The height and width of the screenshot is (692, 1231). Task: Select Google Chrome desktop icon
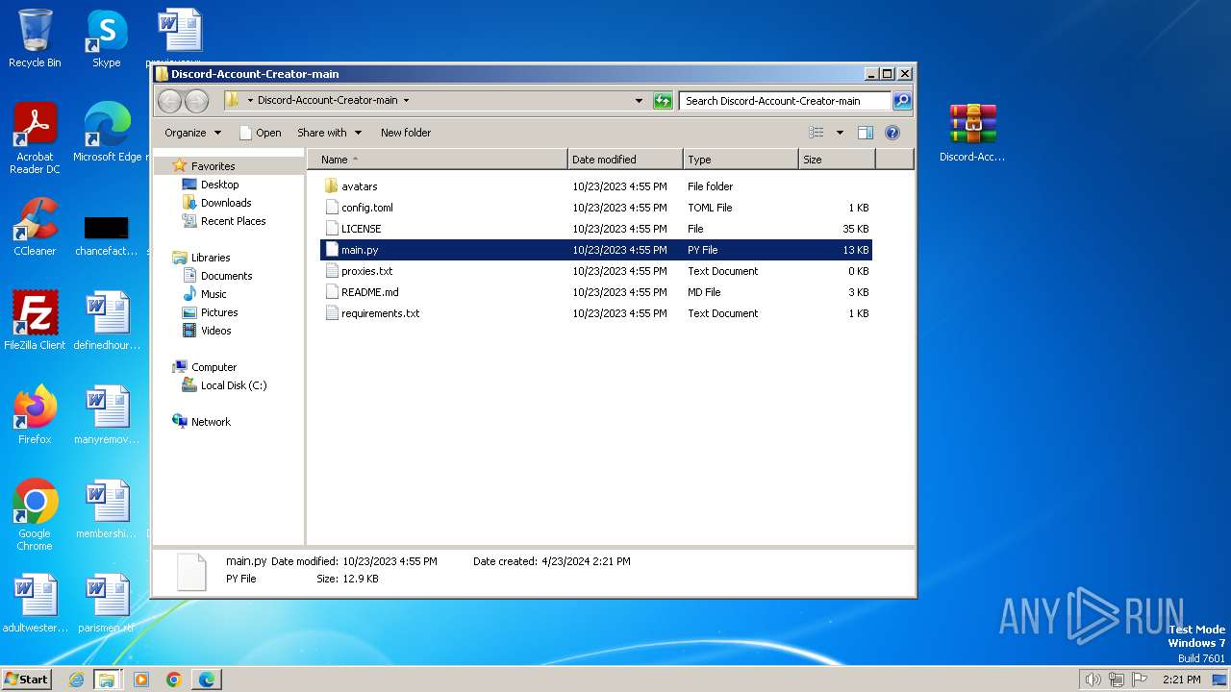[35, 515]
